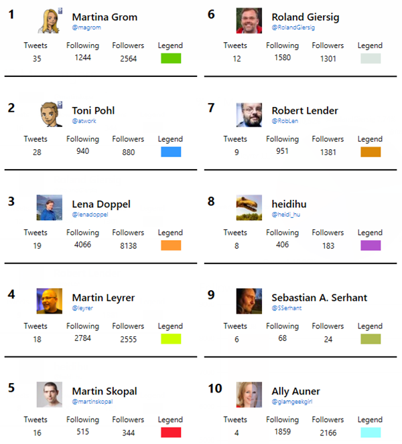This screenshot has height=444, width=402.
Task: Click Ally Auner's cyan legend swatch
Action: pyautogui.click(x=370, y=433)
